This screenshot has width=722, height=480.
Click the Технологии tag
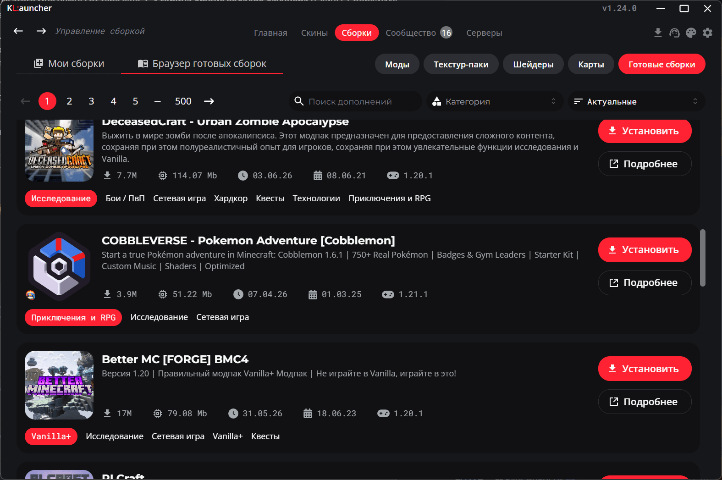click(316, 199)
